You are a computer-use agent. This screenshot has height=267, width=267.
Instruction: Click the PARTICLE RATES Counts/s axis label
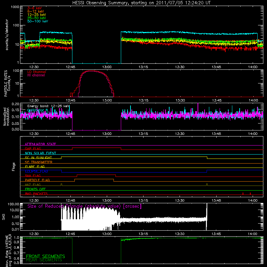[x=7, y=83]
